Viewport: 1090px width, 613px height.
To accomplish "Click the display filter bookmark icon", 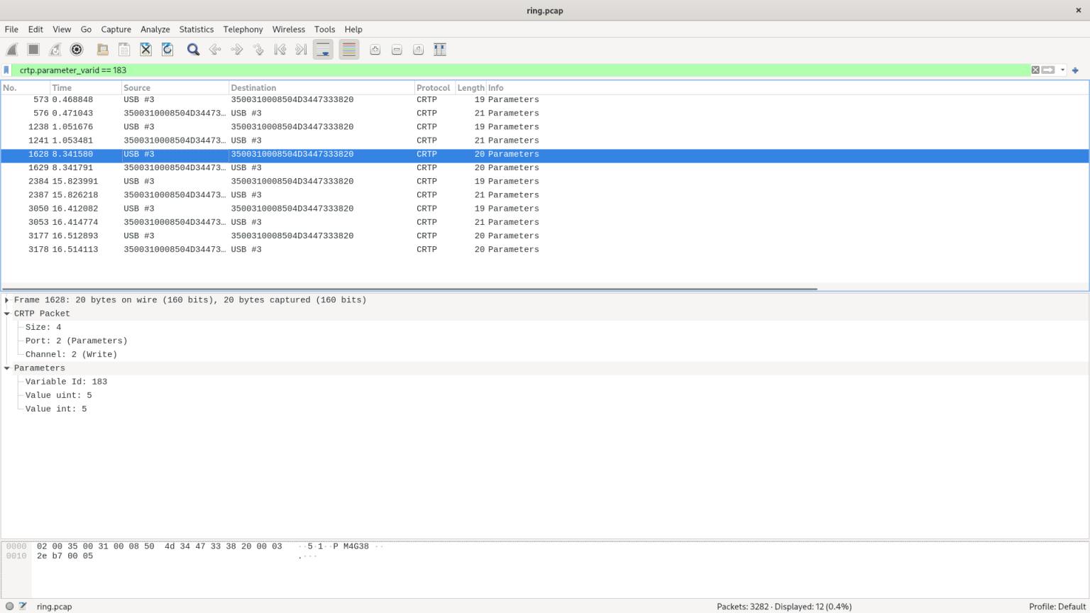I will click(6, 70).
